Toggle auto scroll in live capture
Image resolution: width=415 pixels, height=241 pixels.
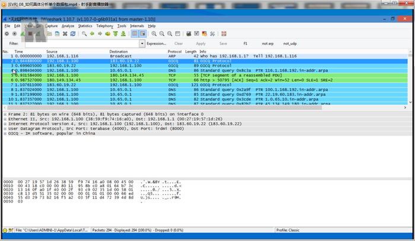[143, 34]
